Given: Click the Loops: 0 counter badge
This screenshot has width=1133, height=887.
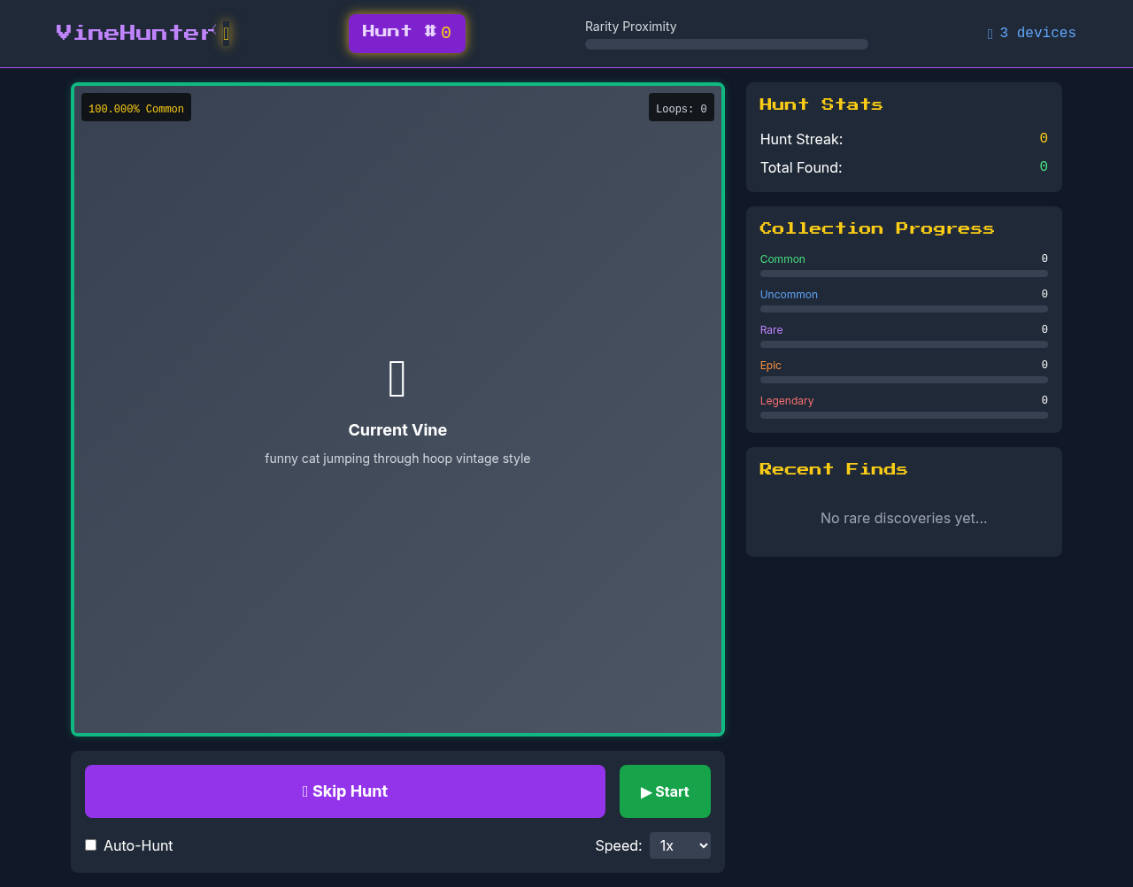Looking at the screenshot, I should coord(681,107).
